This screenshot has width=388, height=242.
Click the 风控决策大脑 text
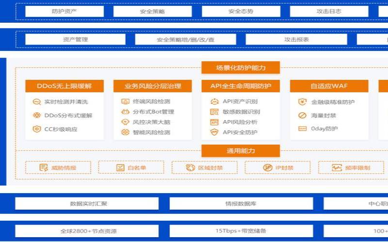click(x=151, y=122)
